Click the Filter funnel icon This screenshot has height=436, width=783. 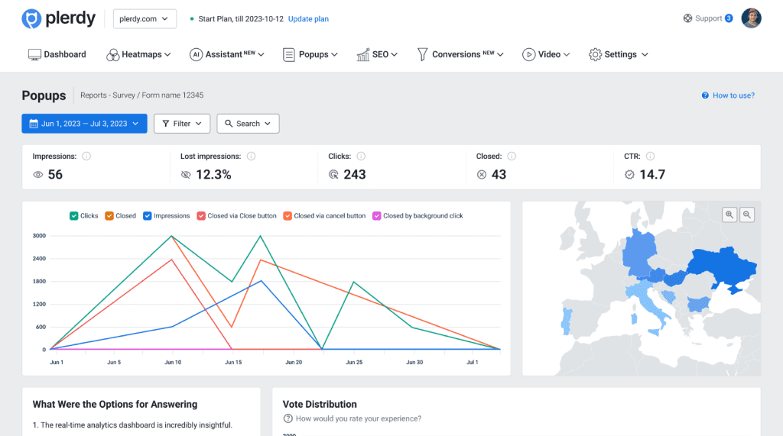click(x=166, y=124)
